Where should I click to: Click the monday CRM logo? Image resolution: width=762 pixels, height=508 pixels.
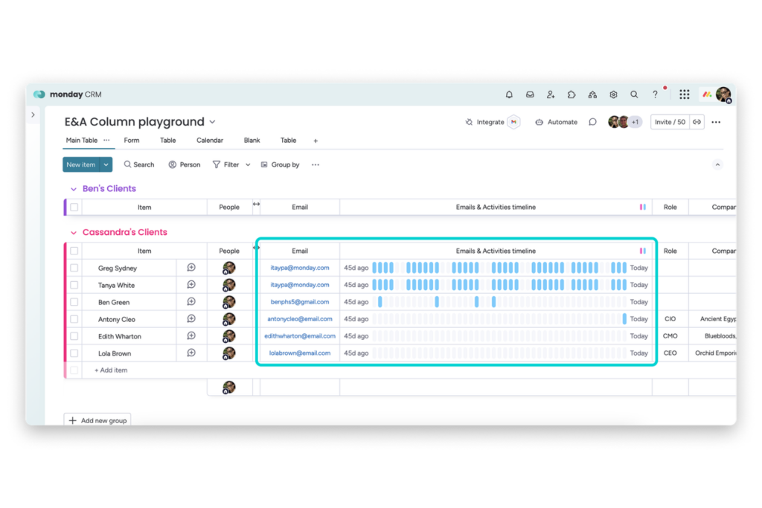click(x=67, y=94)
